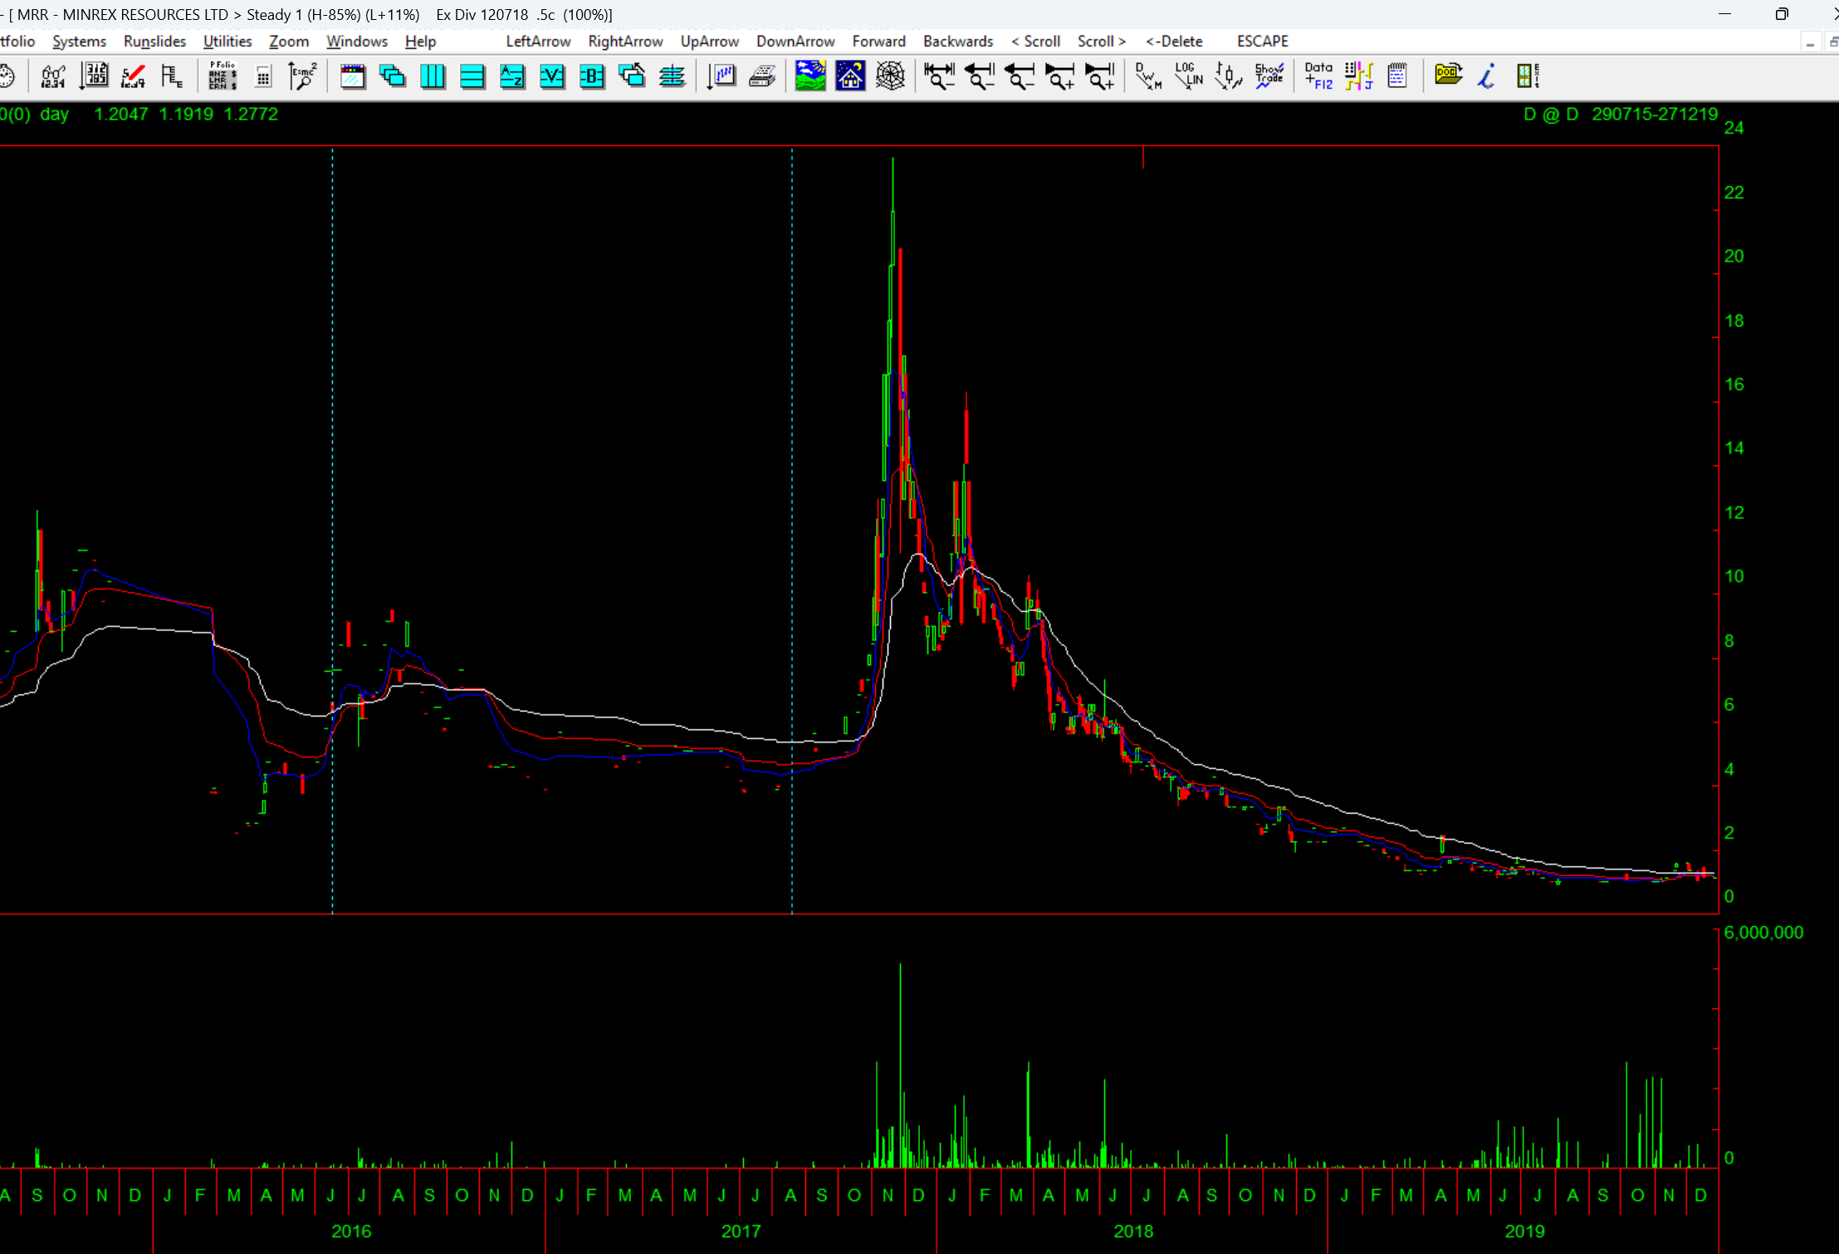Click the chart with down arrow icon
Screen dimensions: 1839x1254
[721, 76]
